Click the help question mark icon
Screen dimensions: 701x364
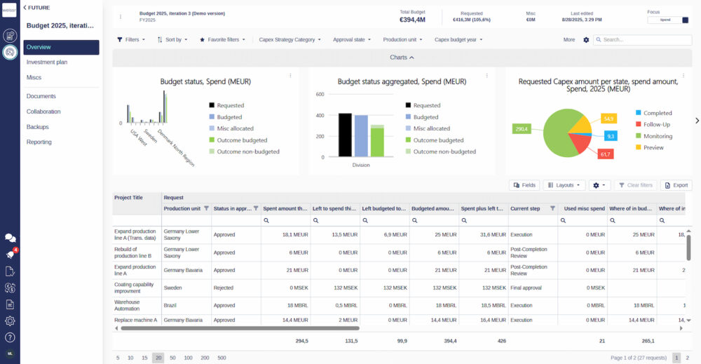coord(10,337)
